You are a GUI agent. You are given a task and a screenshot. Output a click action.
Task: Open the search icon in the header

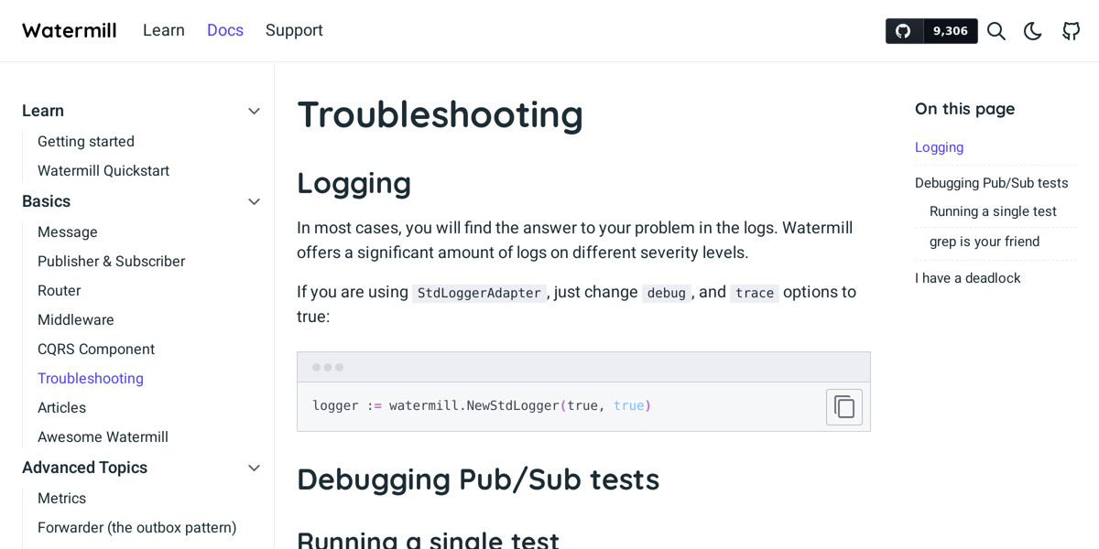(996, 30)
